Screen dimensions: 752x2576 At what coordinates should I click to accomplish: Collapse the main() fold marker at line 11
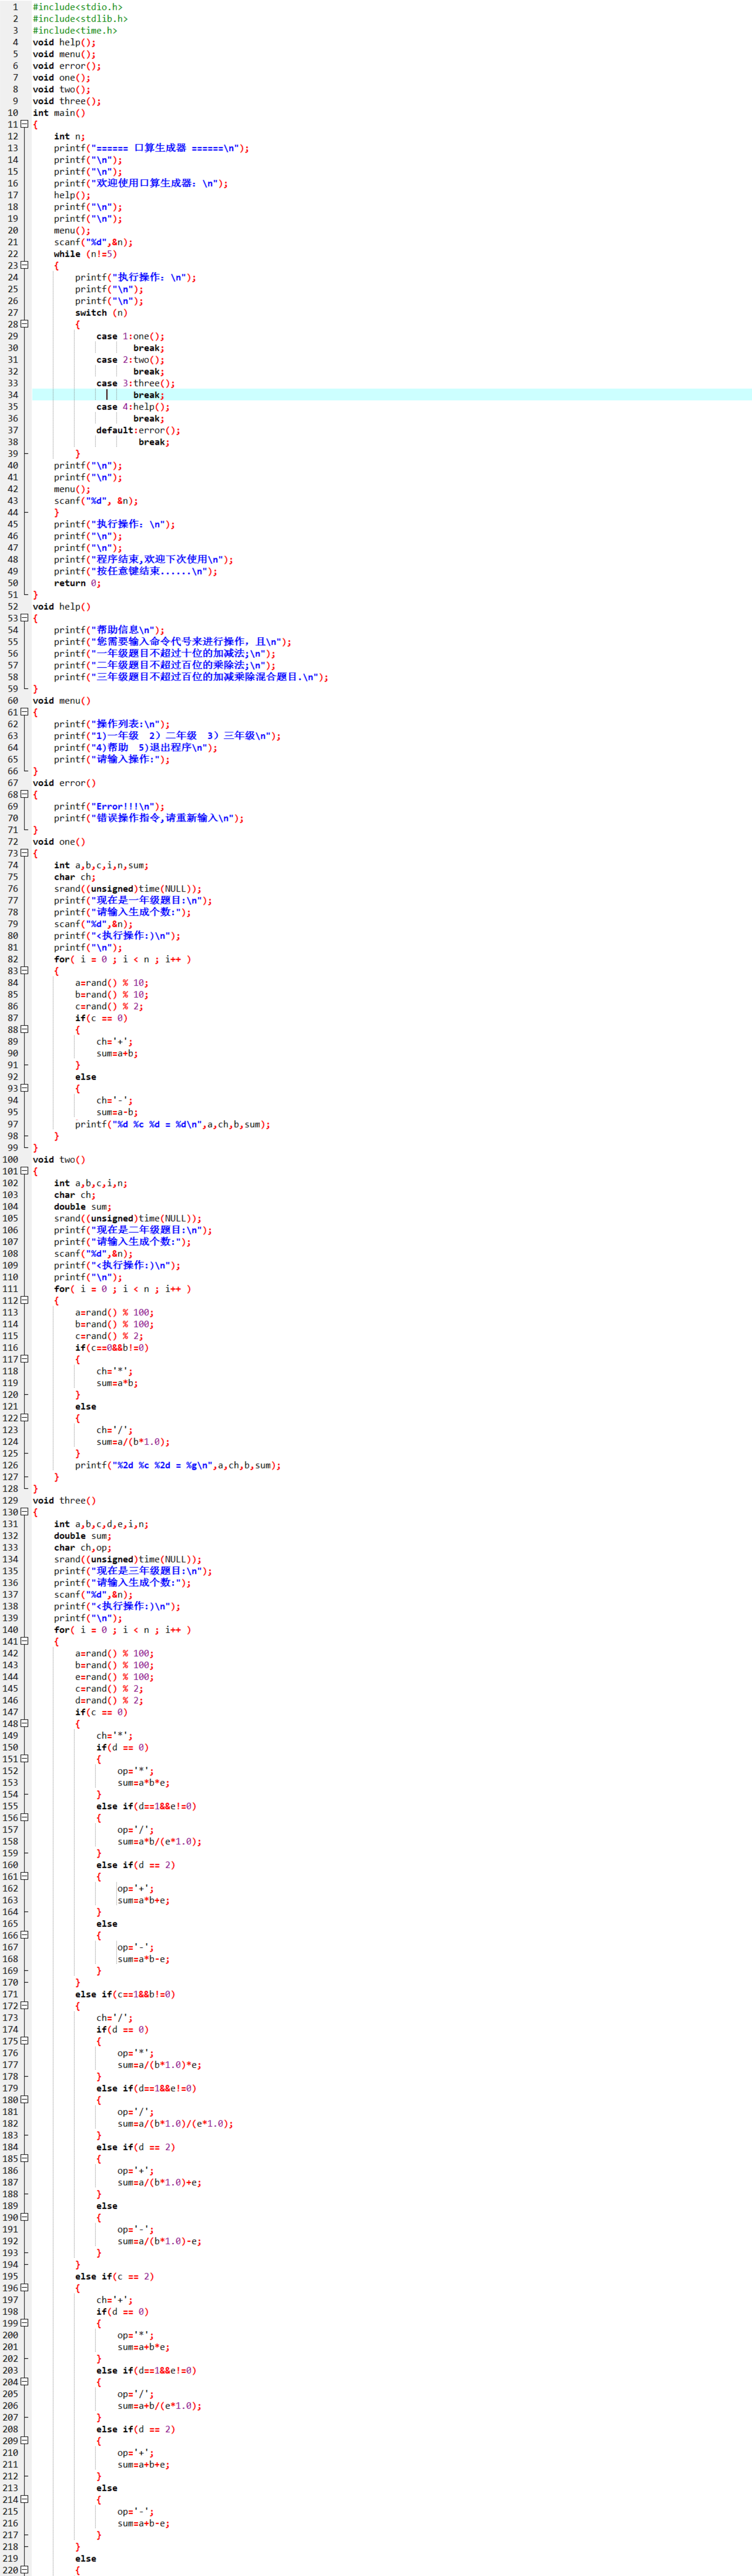click(24, 124)
